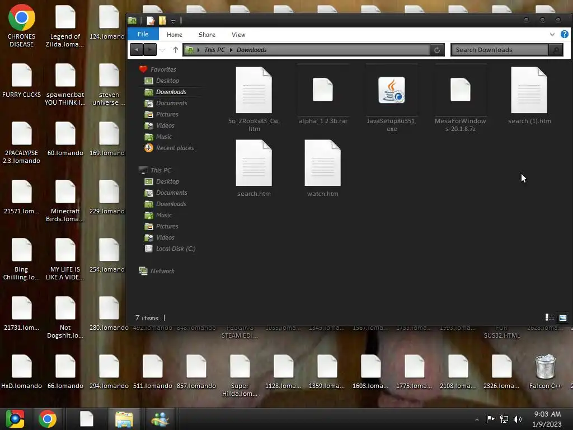Click the Properties quick access icon
The image size is (573, 430).
click(x=151, y=21)
